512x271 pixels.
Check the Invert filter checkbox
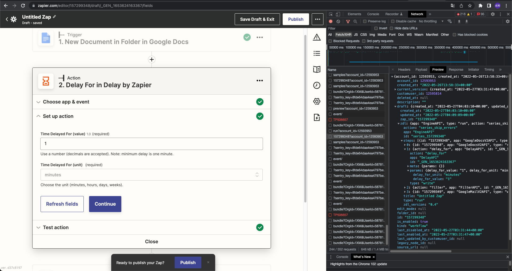point(376,28)
